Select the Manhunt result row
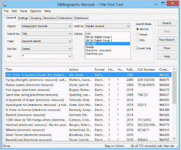The width and height of the screenshot is (181, 150). click(88, 125)
